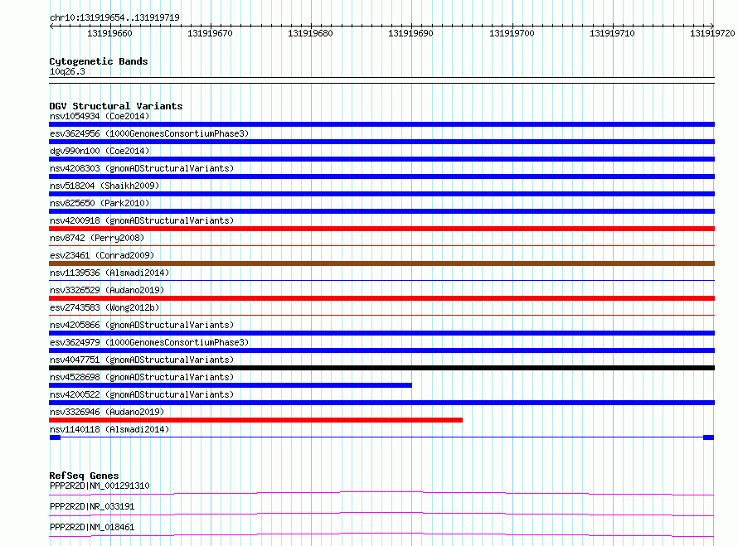Open variant nsv518204 (Shaikh2009)
This screenshot has width=738, height=546.
click(104, 186)
